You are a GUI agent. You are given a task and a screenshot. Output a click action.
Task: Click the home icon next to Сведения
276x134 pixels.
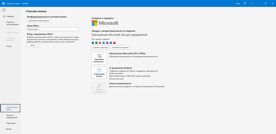tap(4, 16)
